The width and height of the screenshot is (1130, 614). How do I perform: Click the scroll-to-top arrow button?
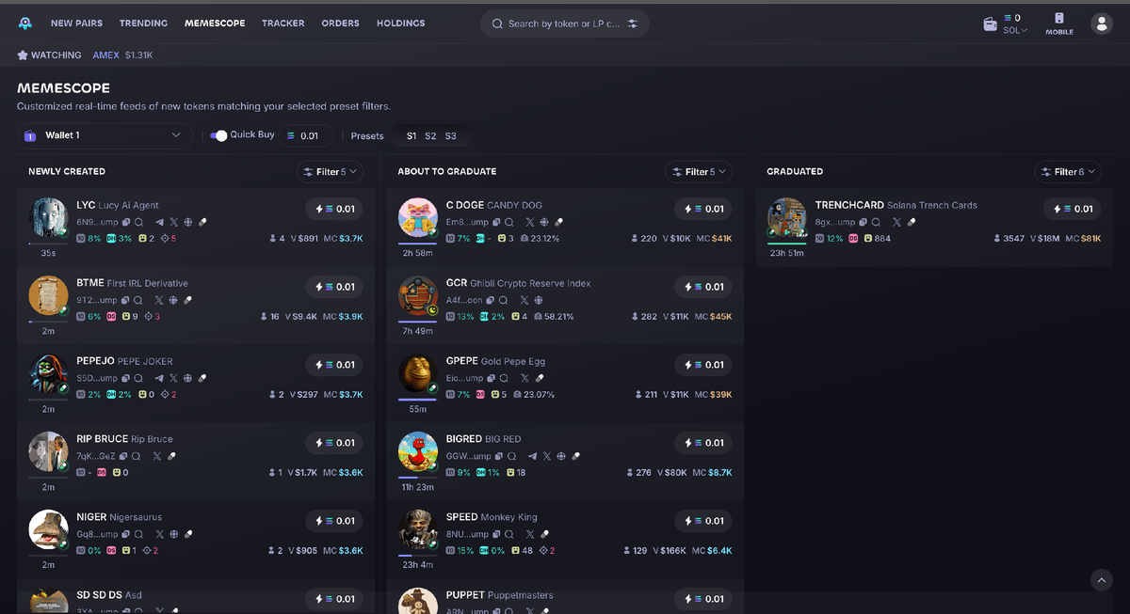[1101, 580]
